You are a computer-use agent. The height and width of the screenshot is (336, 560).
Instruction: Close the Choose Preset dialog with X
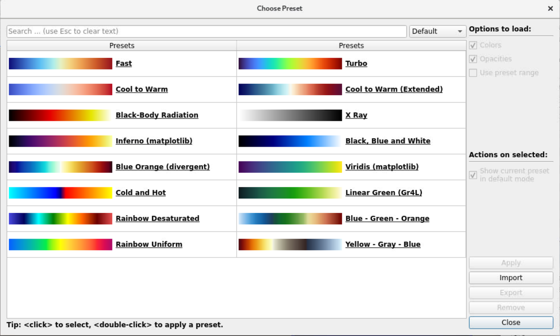550,9
